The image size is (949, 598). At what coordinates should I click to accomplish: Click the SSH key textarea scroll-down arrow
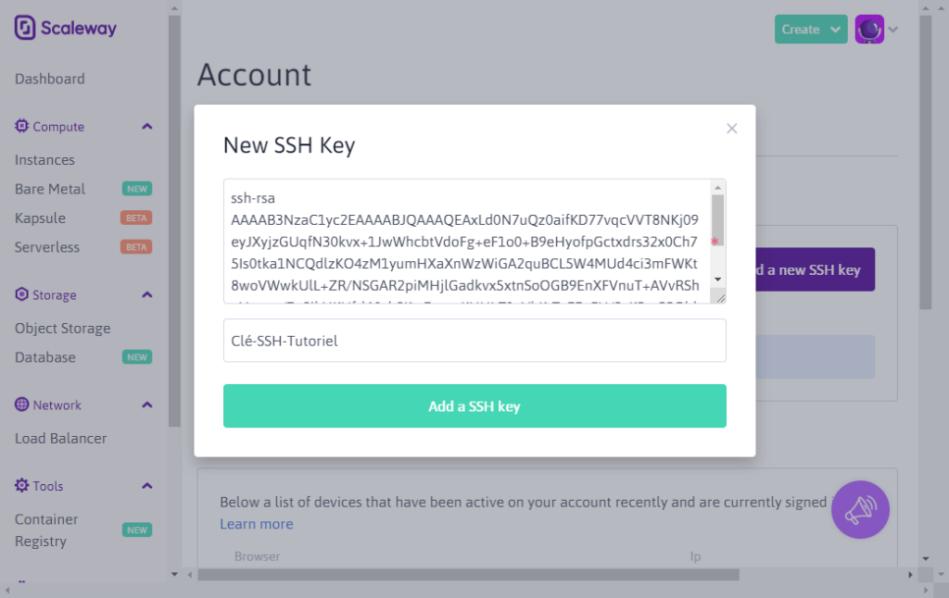[718, 280]
